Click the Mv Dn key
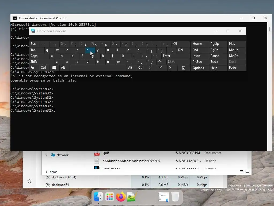Image resolution: width=274 pixels, height=206 pixels. point(237,56)
